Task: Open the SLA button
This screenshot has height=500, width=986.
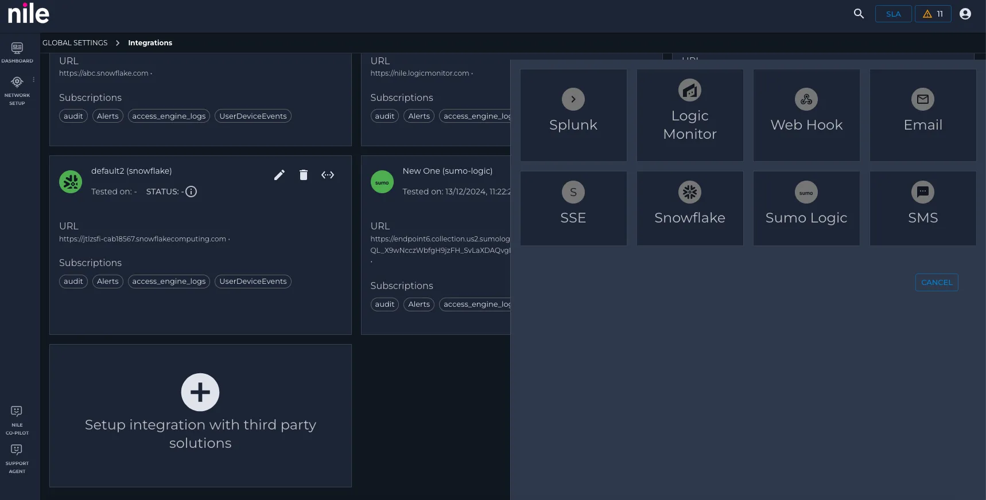Action: [x=893, y=14]
